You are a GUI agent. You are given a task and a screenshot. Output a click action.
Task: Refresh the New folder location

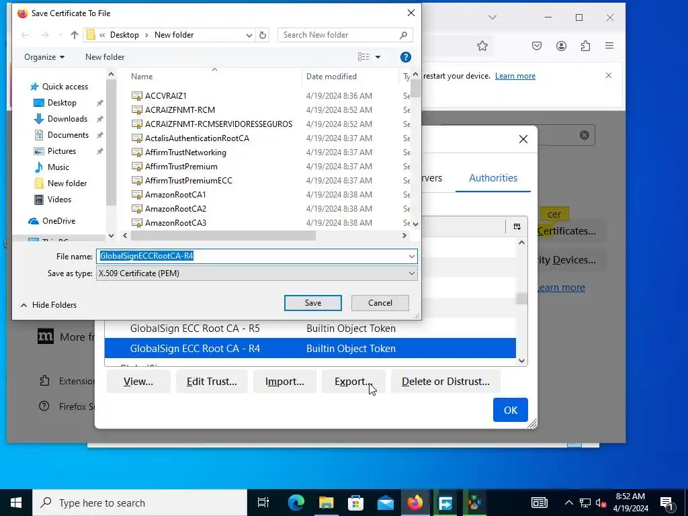click(x=263, y=35)
